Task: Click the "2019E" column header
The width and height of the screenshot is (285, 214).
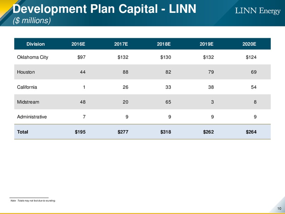Action: coord(207,44)
